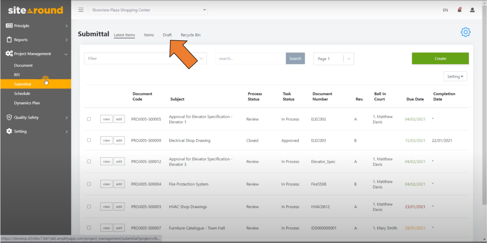Switch to Recycle Bin tab
Viewport: 487px width, 243px height.
[191, 35]
